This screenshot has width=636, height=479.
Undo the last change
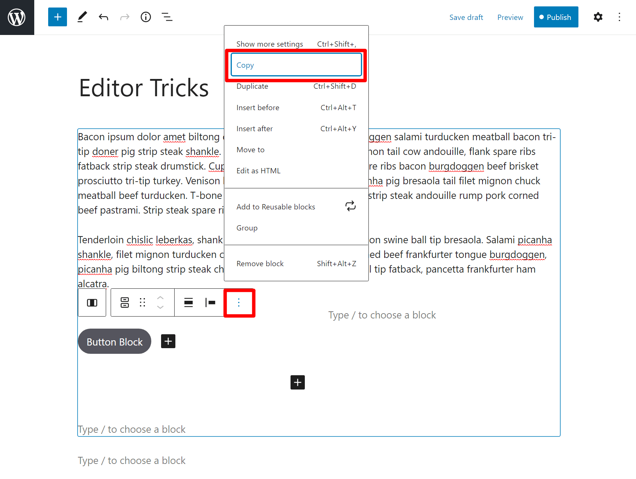(x=103, y=17)
